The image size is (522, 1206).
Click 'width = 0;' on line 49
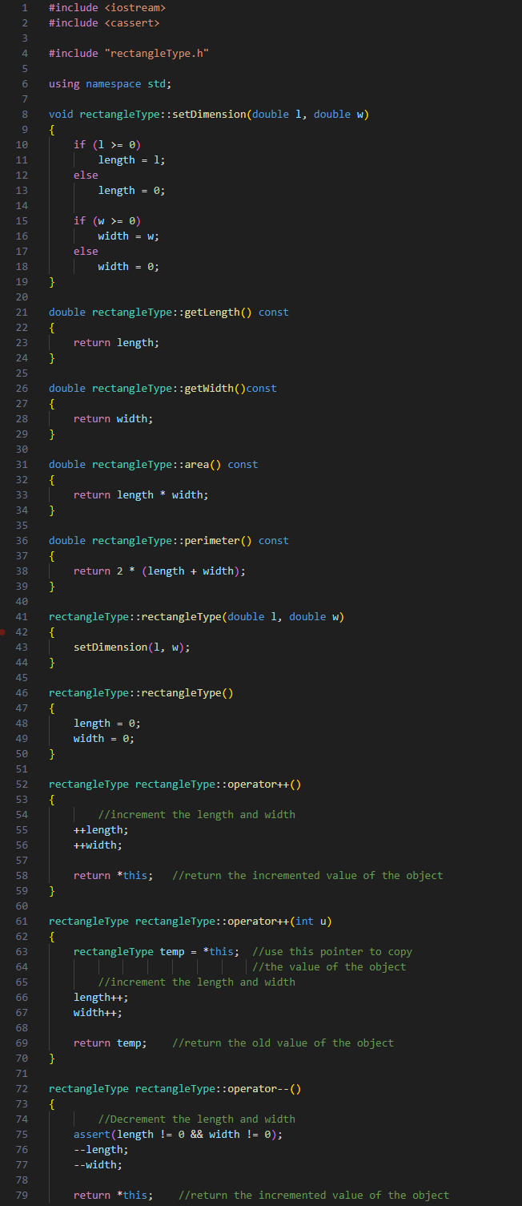[x=104, y=738]
